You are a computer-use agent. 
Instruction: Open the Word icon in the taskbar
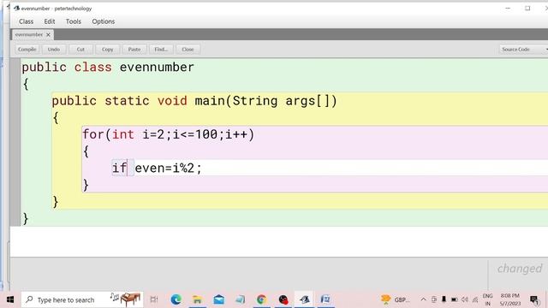tap(325, 299)
